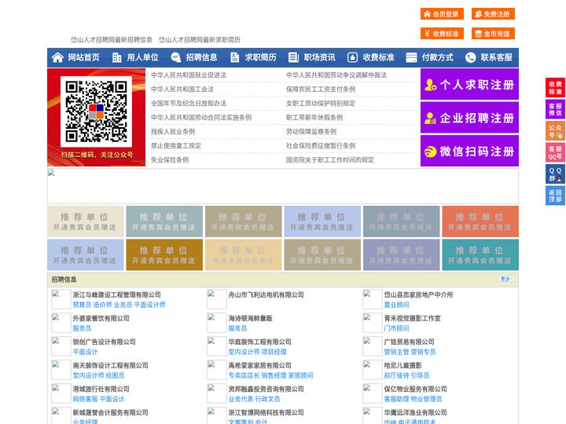
Task: Open job 服务员 under 海诗顿海鲜量贩
Action: coord(237,328)
